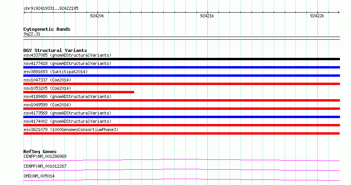The height and width of the screenshot is (185, 351).
Task: Select the red nsv1047337 variant bar
Action: tap(181, 84)
